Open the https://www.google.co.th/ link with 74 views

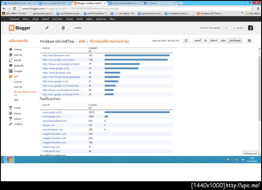click(56, 68)
